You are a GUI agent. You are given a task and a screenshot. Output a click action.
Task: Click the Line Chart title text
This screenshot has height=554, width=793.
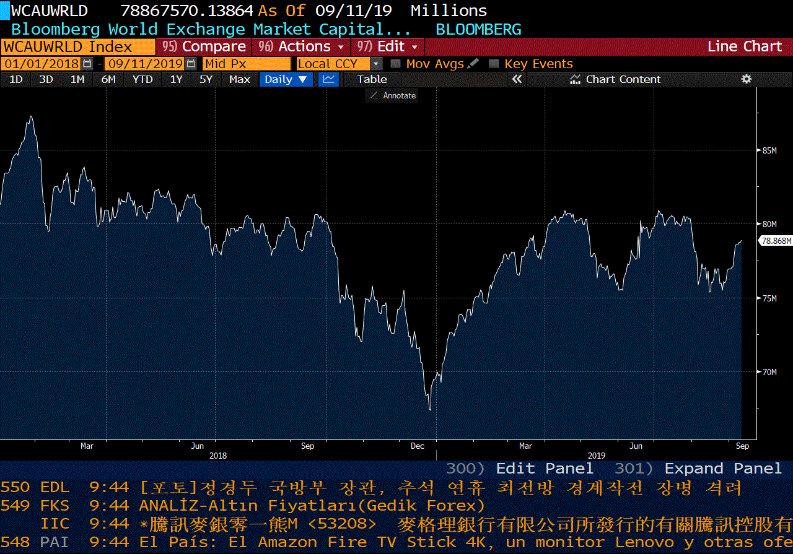(x=745, y=46)
